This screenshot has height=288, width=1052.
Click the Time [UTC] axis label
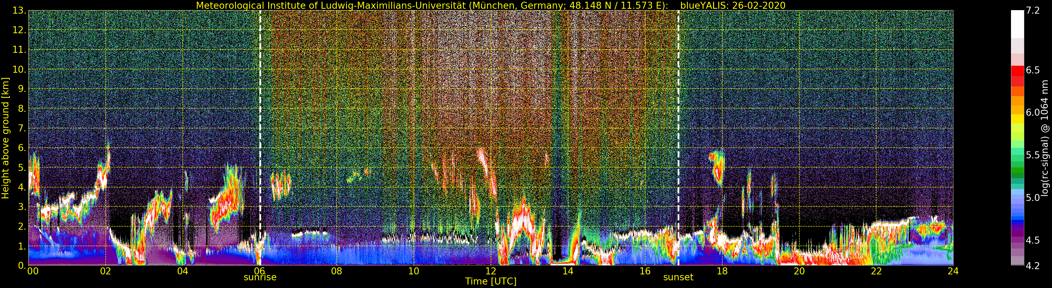491,281
